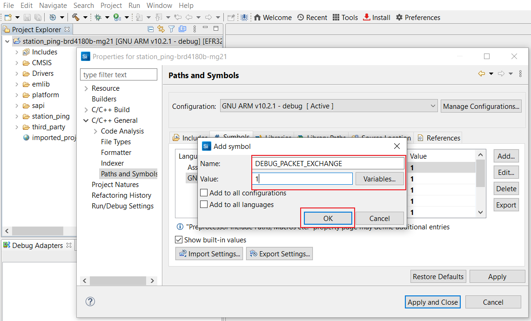Expand the C/C++ Build tree item
531x321 pixels.
click(x=86, y=109)
